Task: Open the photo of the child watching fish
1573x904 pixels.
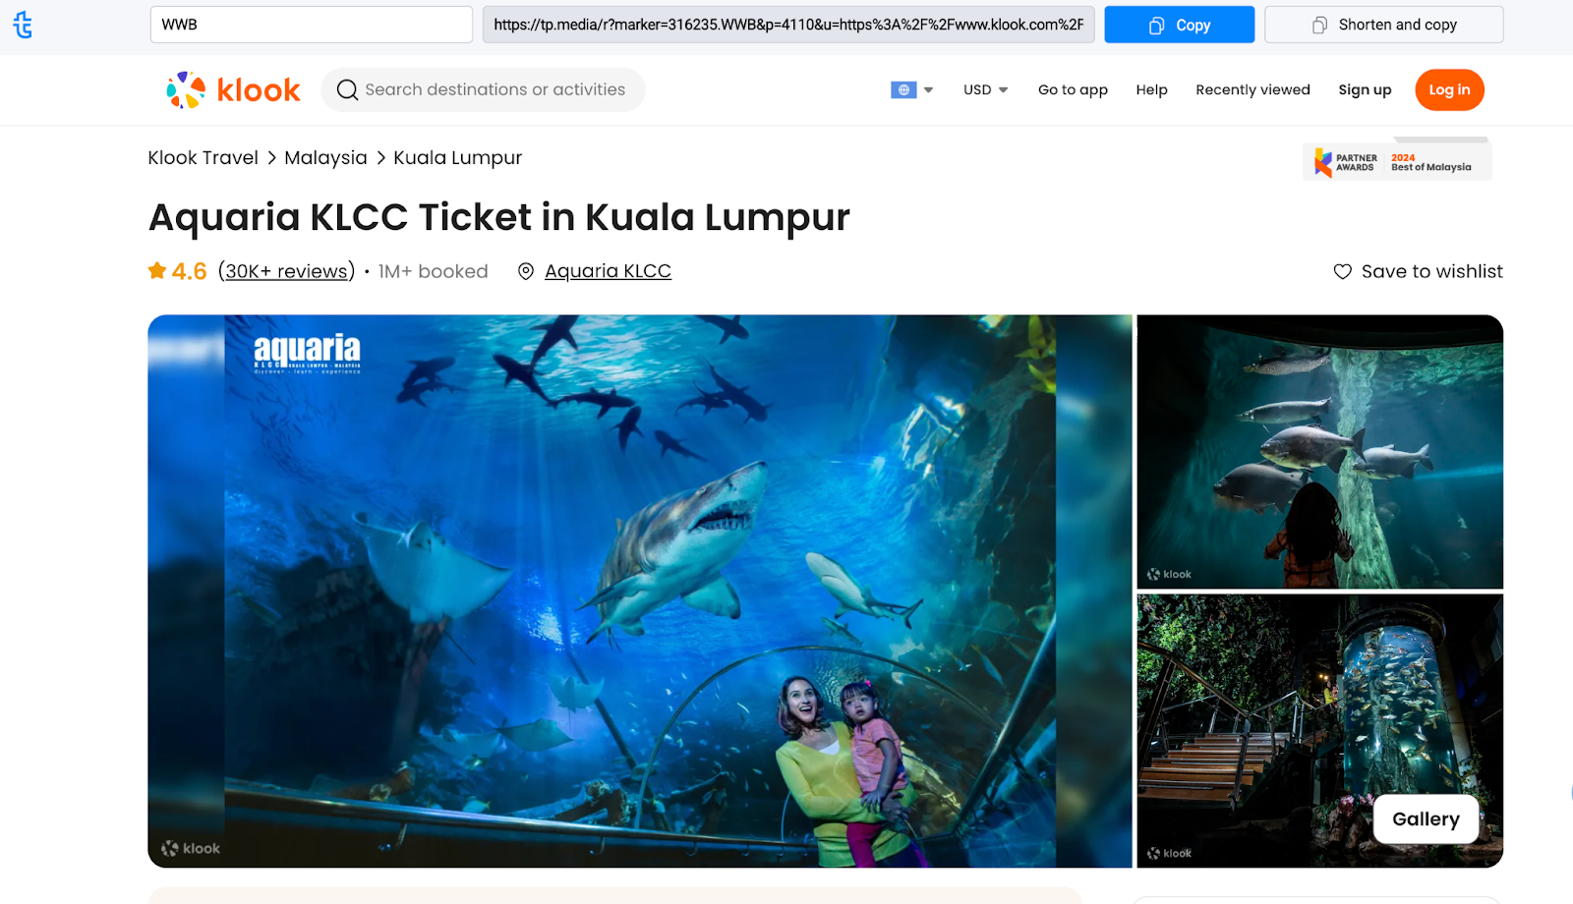Action: click(1319, 452)
